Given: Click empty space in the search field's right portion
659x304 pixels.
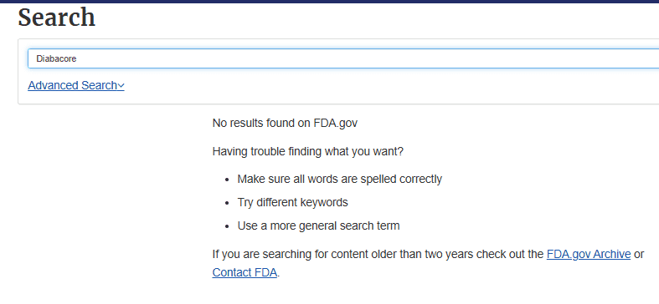Looking at the screenshot, I should tap(504, 58).
